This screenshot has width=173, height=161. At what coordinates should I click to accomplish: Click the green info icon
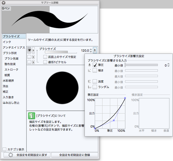[x=32, y=116]
